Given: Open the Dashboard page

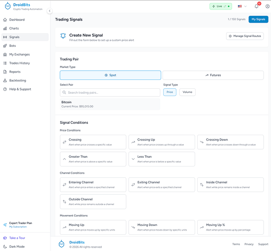Looking at the screenshot, I should click(x=25, y=20).
